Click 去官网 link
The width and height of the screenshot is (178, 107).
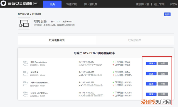(x=174, y=4)
